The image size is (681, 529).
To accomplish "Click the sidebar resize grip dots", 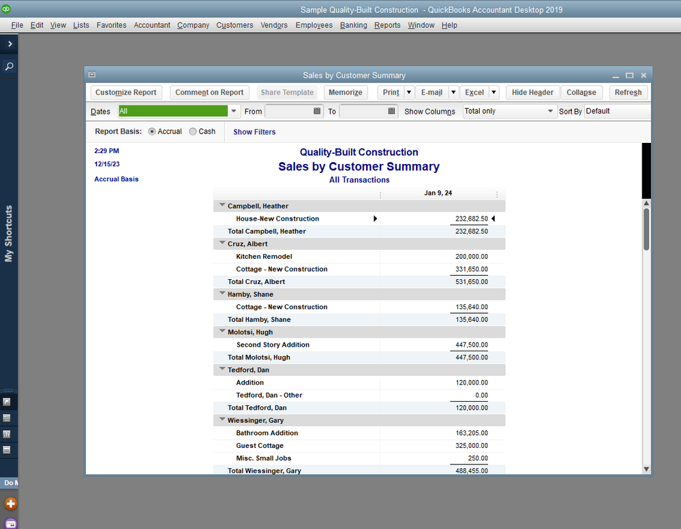I will coord(8,391).
